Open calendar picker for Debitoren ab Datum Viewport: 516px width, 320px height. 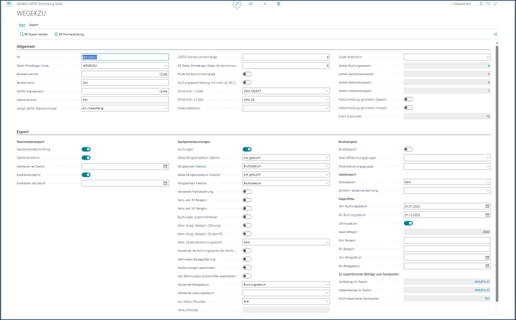point(165,166)
